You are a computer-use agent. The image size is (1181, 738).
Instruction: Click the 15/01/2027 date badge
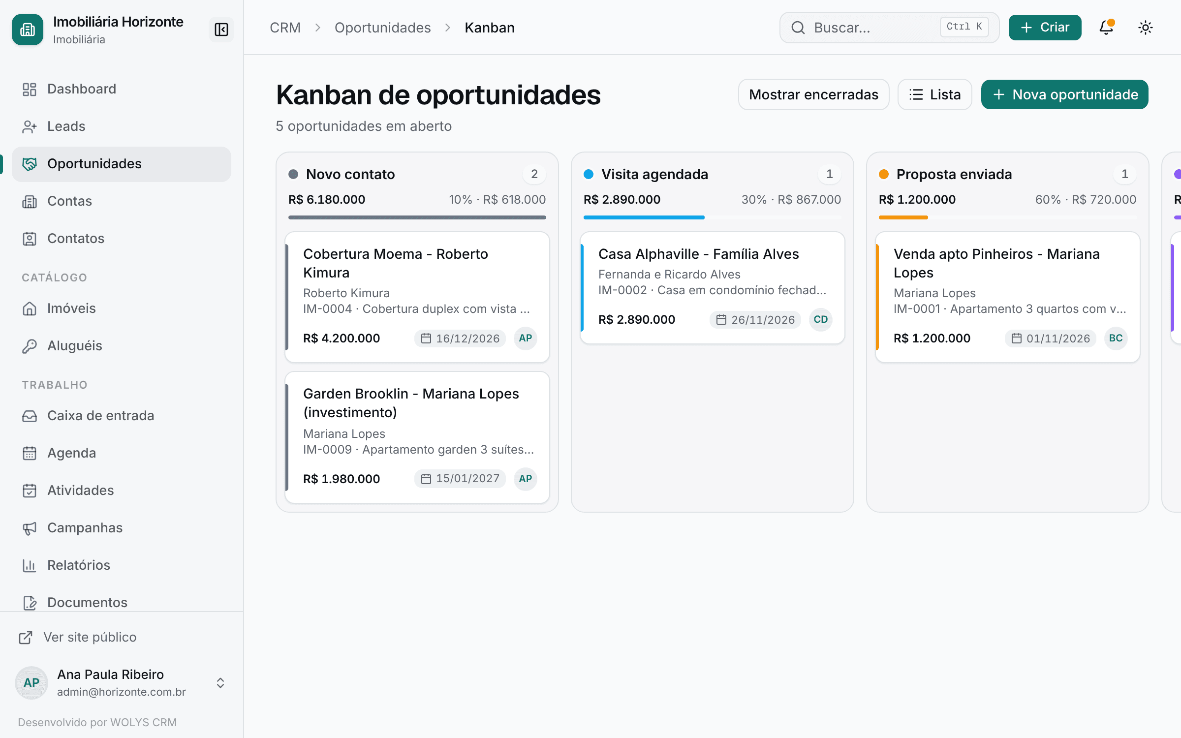(x=460, y=479)
